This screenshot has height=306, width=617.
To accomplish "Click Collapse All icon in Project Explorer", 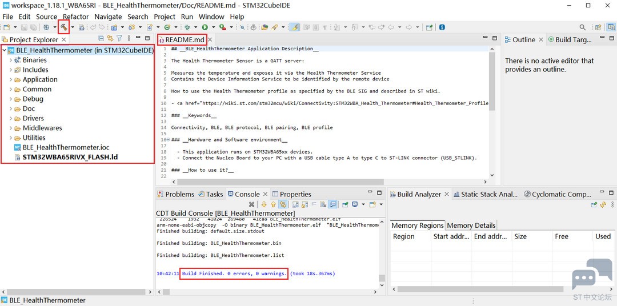I will click(101, 38).
